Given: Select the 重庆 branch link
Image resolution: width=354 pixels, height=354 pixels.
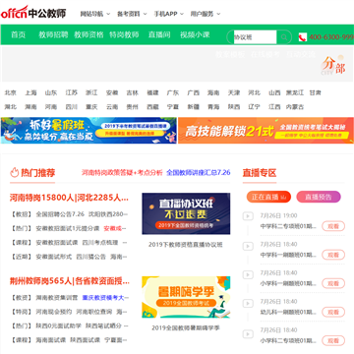Looking at the screenshot, I should 91,106.
